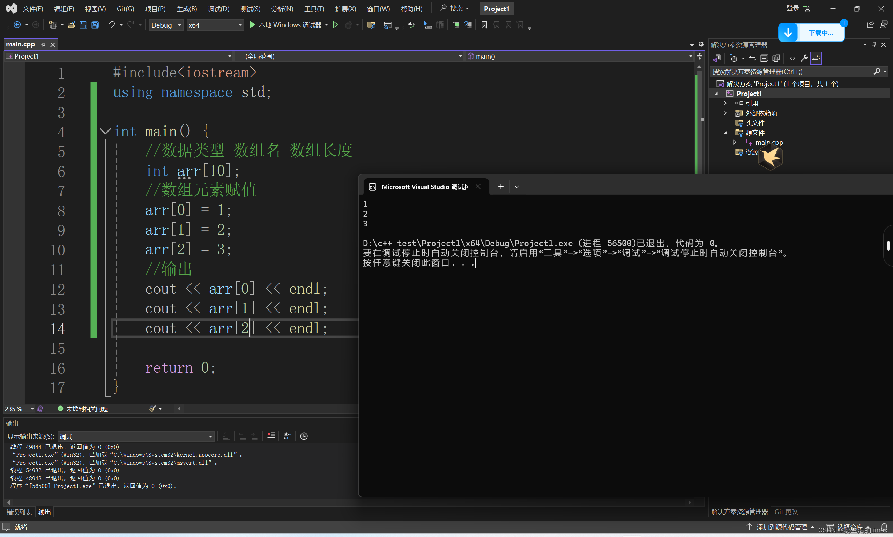Click the Find in Files folder-search icon
Screen dimensions: 893x537
[x=371, y=25]
